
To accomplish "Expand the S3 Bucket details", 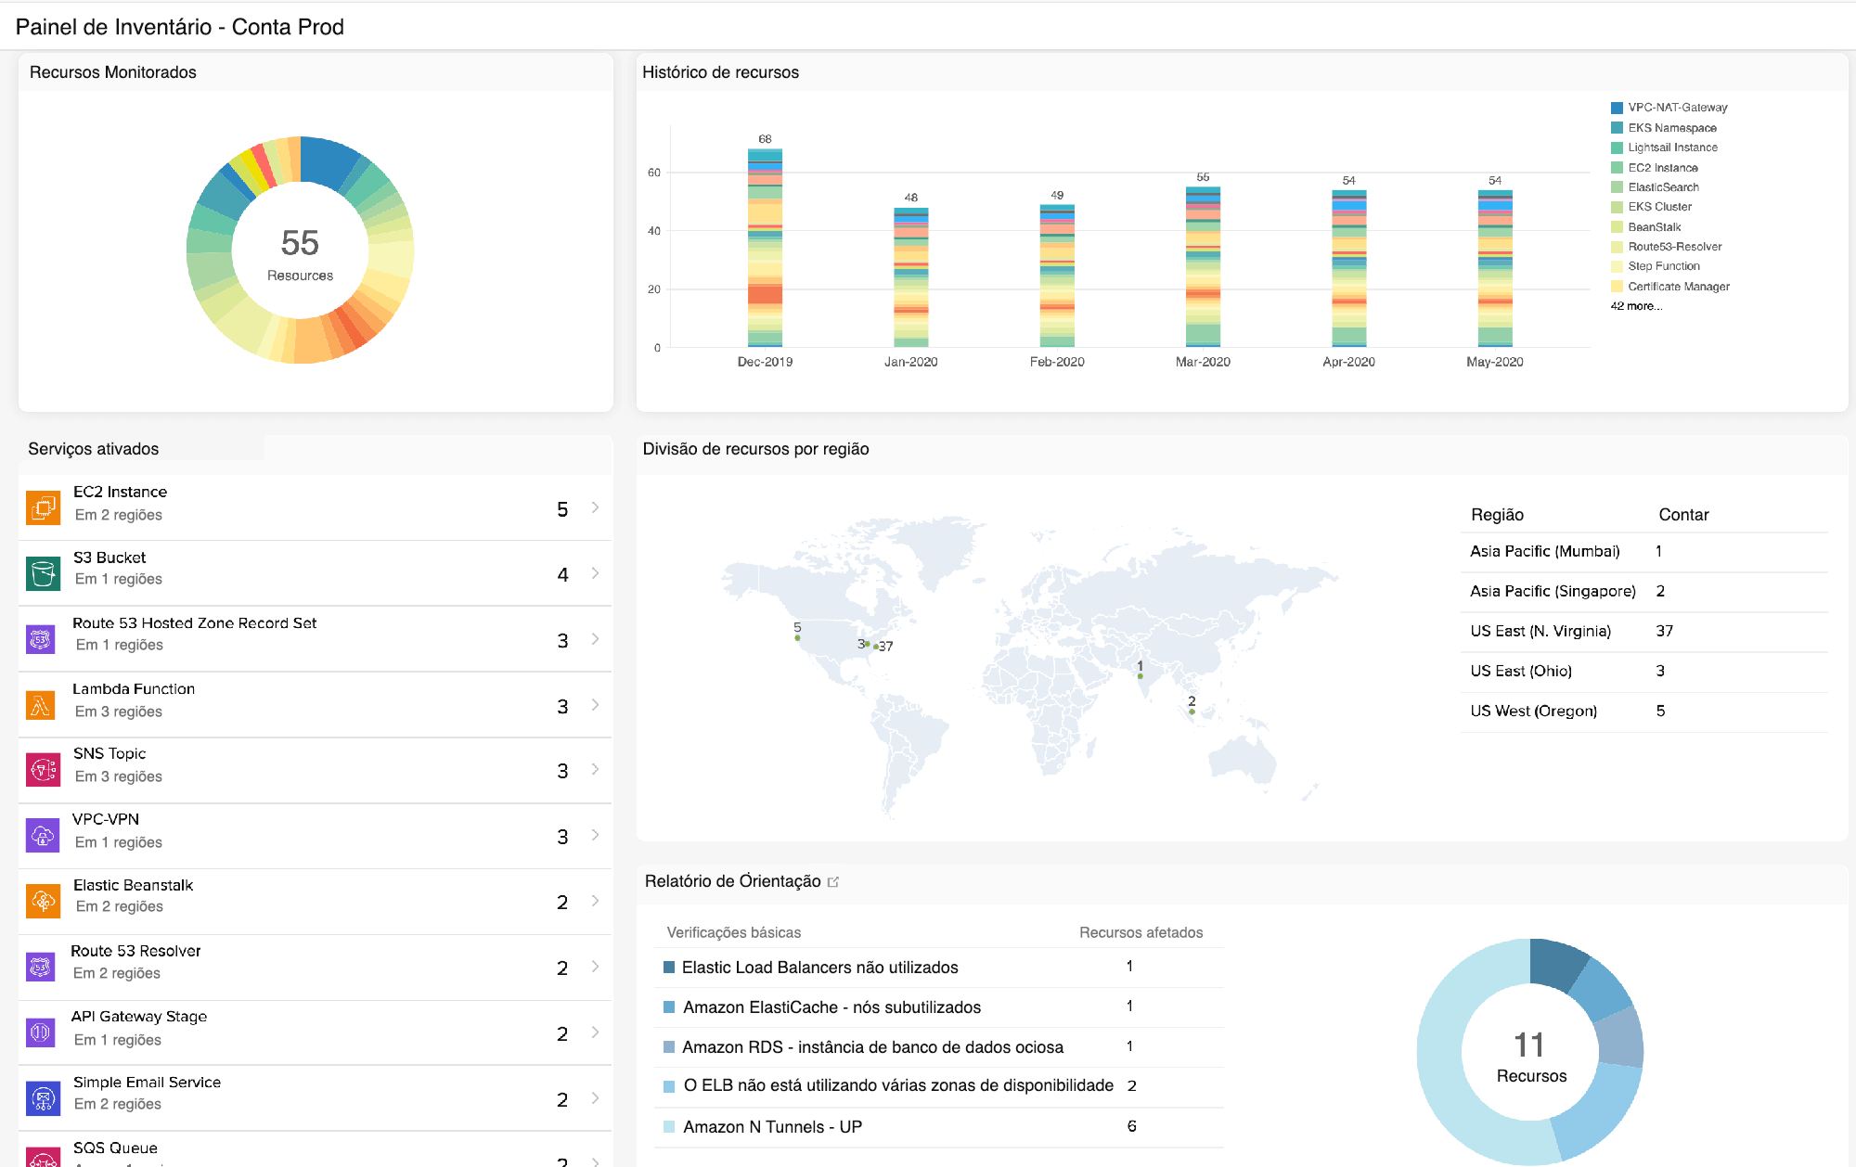I will [594, 572].
